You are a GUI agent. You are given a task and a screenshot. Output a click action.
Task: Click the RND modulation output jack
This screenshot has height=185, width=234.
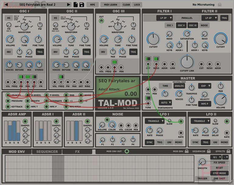pyautogui.click(x=66, y=95)
